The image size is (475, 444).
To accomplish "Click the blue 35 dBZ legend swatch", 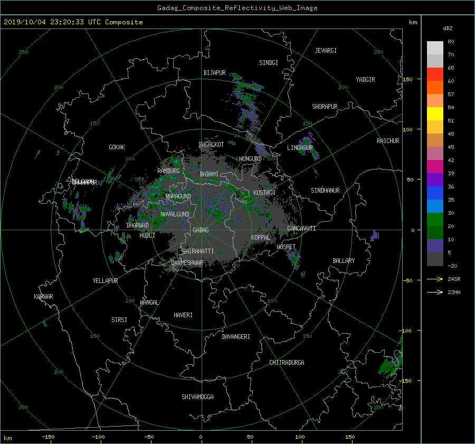I will pyautogui.click(x=435, y=193).
